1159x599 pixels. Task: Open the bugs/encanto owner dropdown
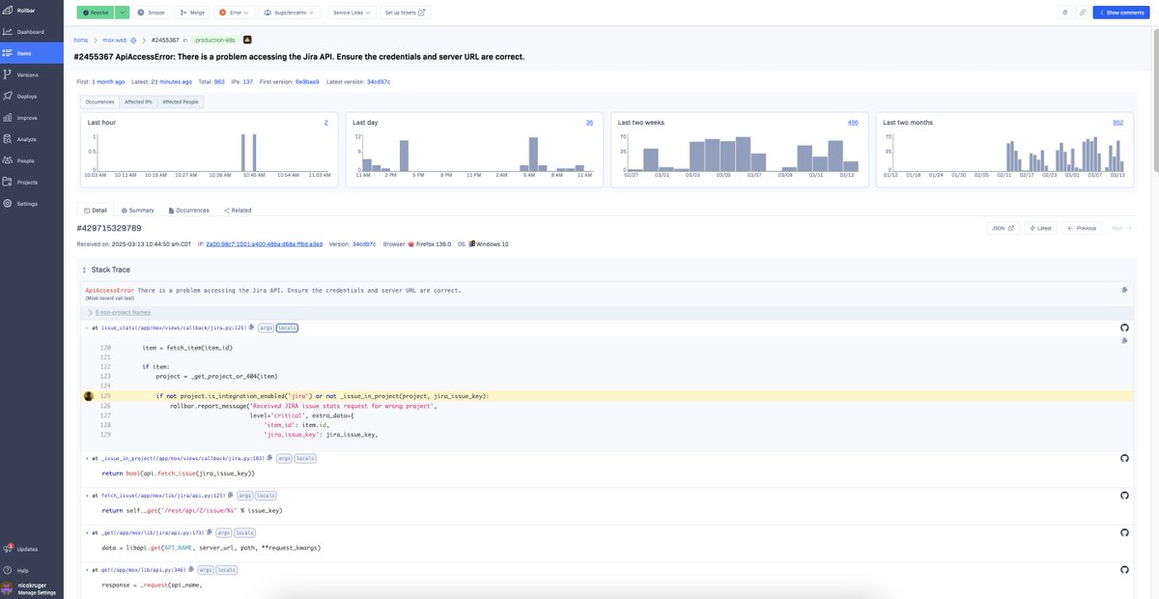[x=291, y=13]
